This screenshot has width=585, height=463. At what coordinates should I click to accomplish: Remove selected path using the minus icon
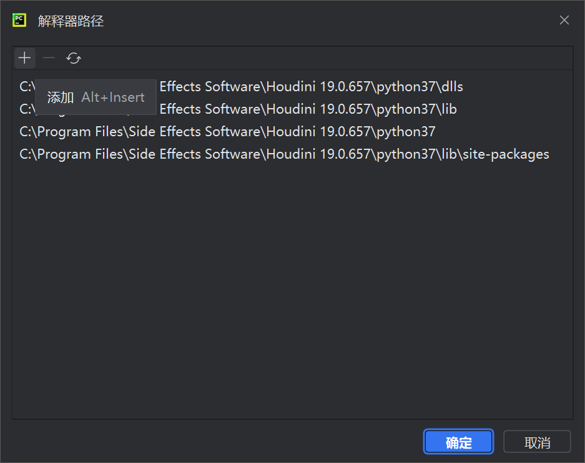pos(48,57)
